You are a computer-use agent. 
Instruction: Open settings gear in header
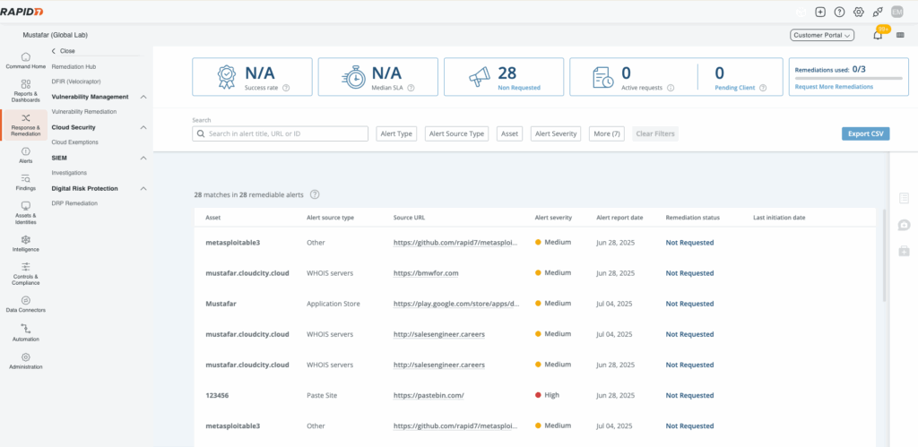tap(859, 12)
